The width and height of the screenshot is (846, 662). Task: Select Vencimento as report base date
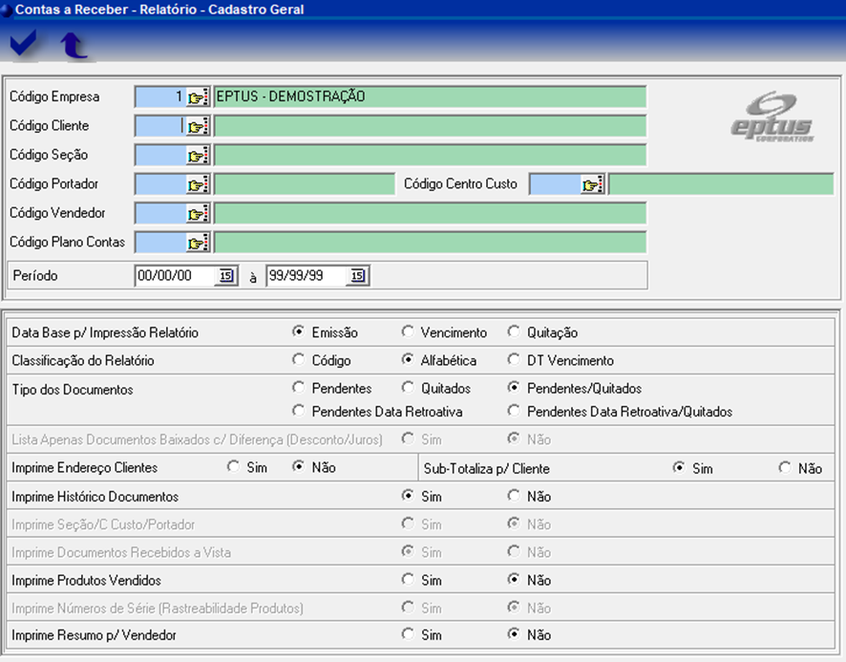[409, 332]
